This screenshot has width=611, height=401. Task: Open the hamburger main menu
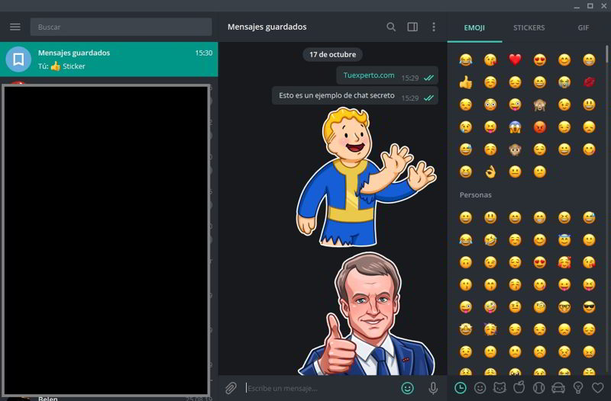(15, 27)
